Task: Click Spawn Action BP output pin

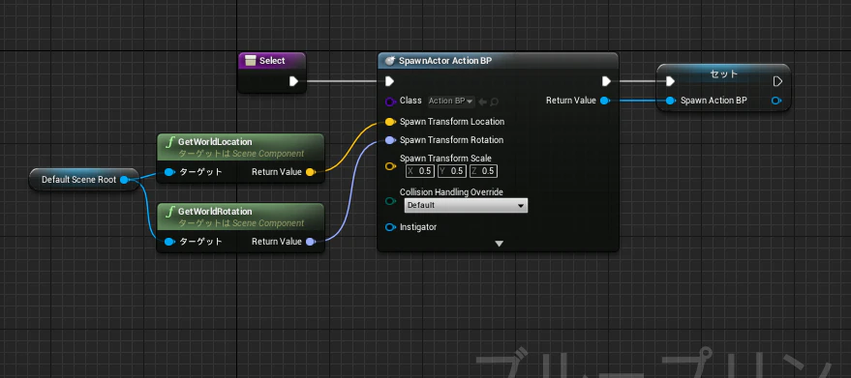Action: [x=776, y=101]
